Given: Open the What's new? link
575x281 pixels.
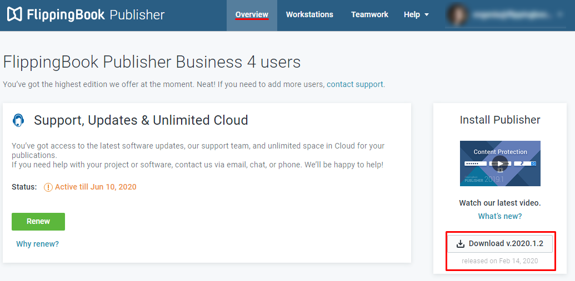Looking at the screenshot, I should [500, 216].
